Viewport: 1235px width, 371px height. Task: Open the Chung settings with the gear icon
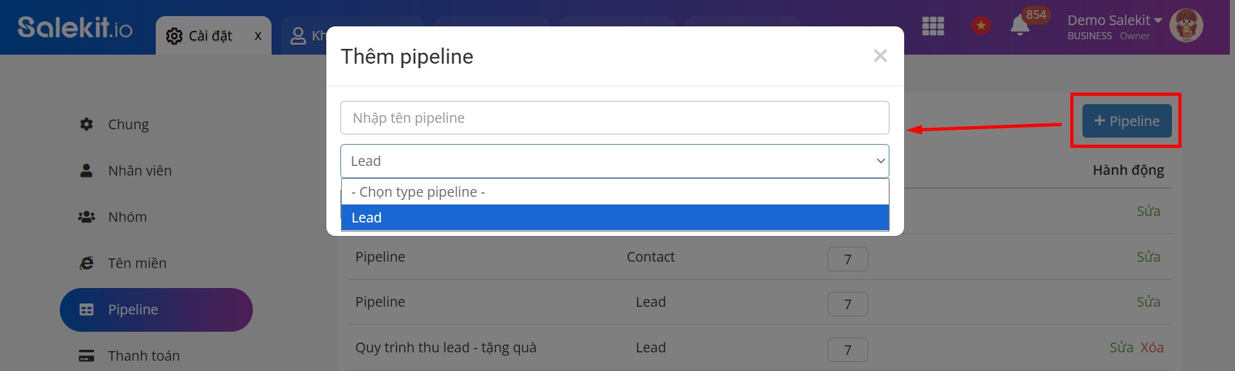click(86, 123)
